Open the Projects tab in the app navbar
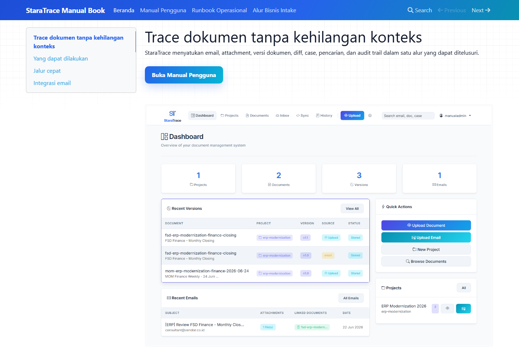The width and height of the screenshot is (519, 360). pyautogui.click(x=230, y=116)
